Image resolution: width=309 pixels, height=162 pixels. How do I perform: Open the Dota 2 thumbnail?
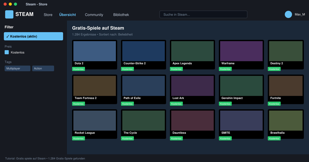[x=95, y=51]
